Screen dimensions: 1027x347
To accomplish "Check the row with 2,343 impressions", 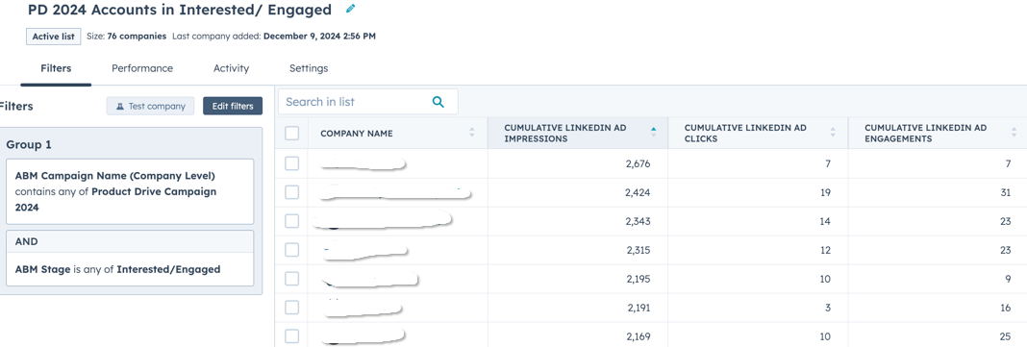I will click(x=292, y=221).
